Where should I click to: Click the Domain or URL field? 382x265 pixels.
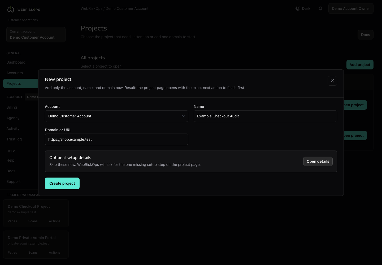coord(116,139)
